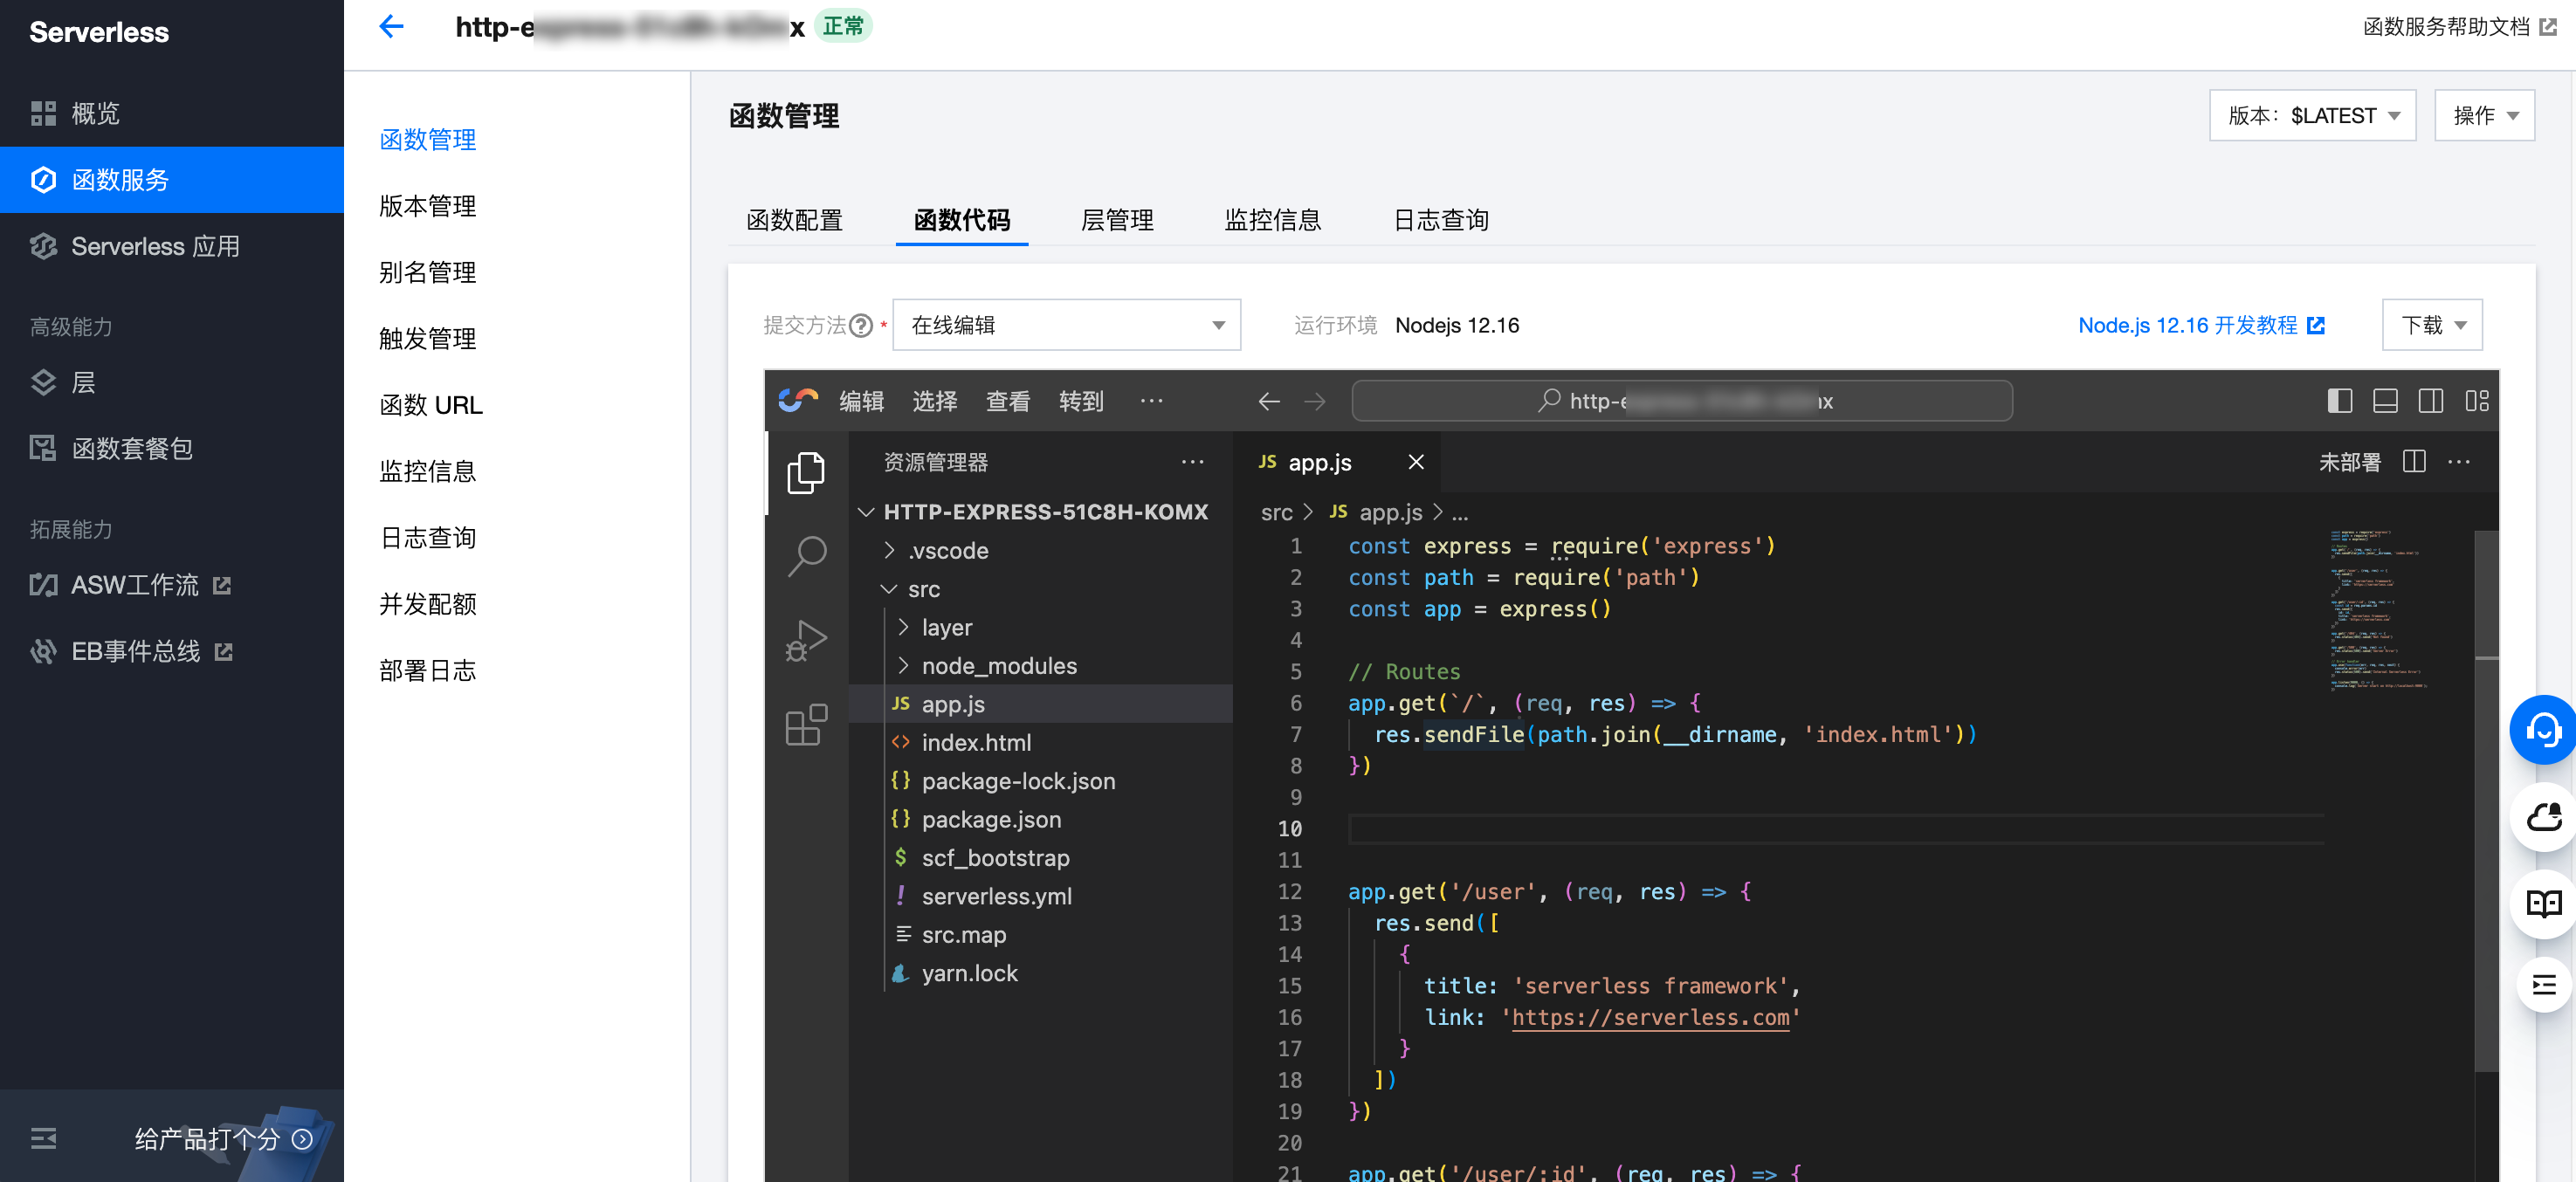
Task: Open the 在线编辑 submit method dropdown
Action: [1066, 325]
